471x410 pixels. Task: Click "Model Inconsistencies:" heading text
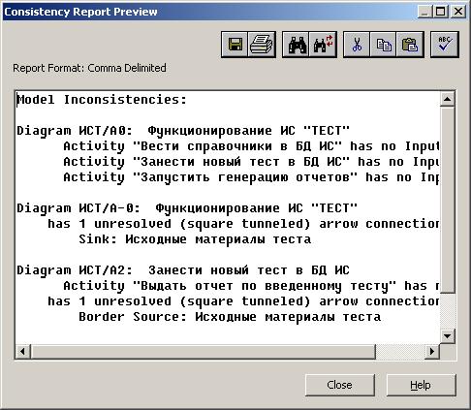102,100
